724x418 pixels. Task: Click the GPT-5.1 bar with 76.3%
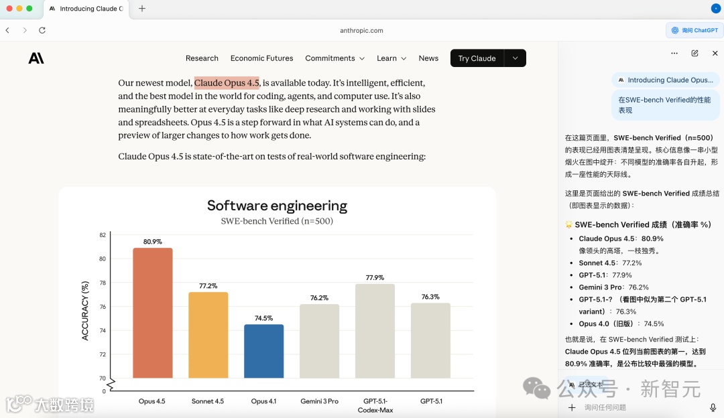[430, 341]
